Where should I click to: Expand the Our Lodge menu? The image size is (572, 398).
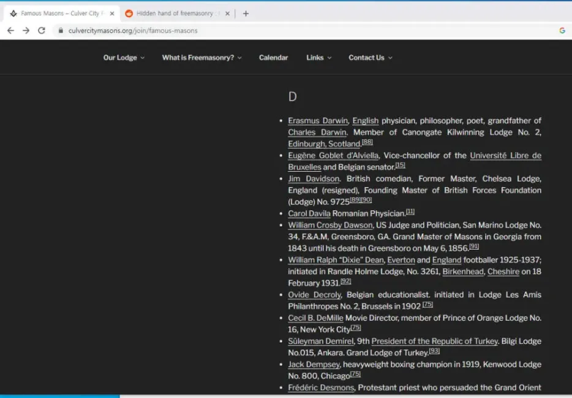click(124, 58)
